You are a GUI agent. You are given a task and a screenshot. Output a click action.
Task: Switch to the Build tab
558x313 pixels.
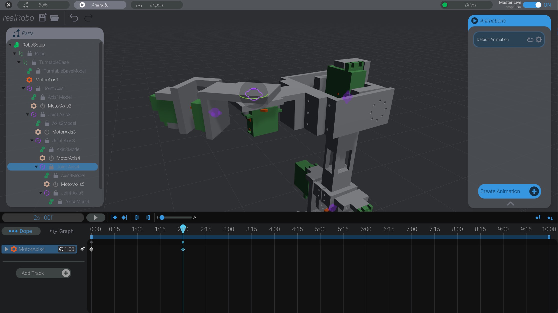click(x=43, y=5)
